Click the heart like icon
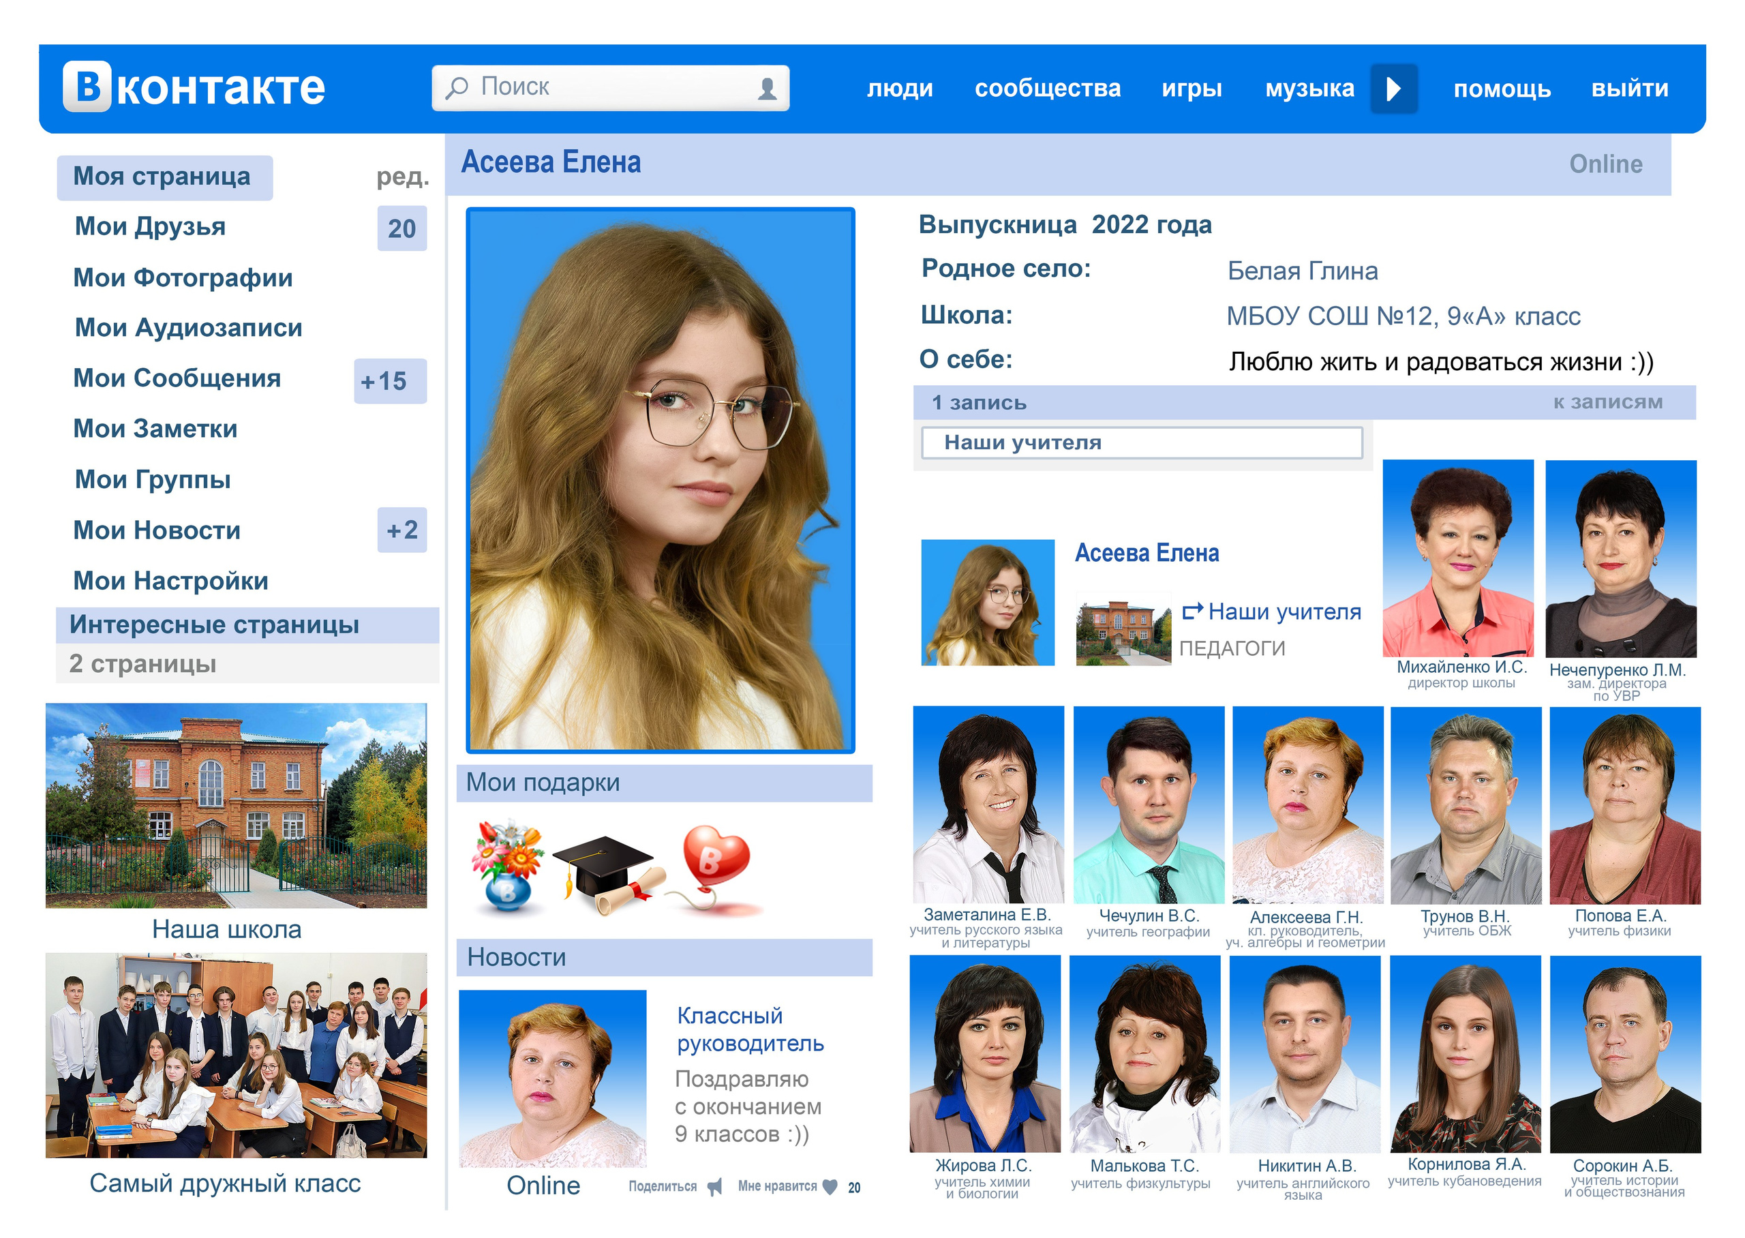Screen dimensions: 1745x1238 (x=830, y=1187)
